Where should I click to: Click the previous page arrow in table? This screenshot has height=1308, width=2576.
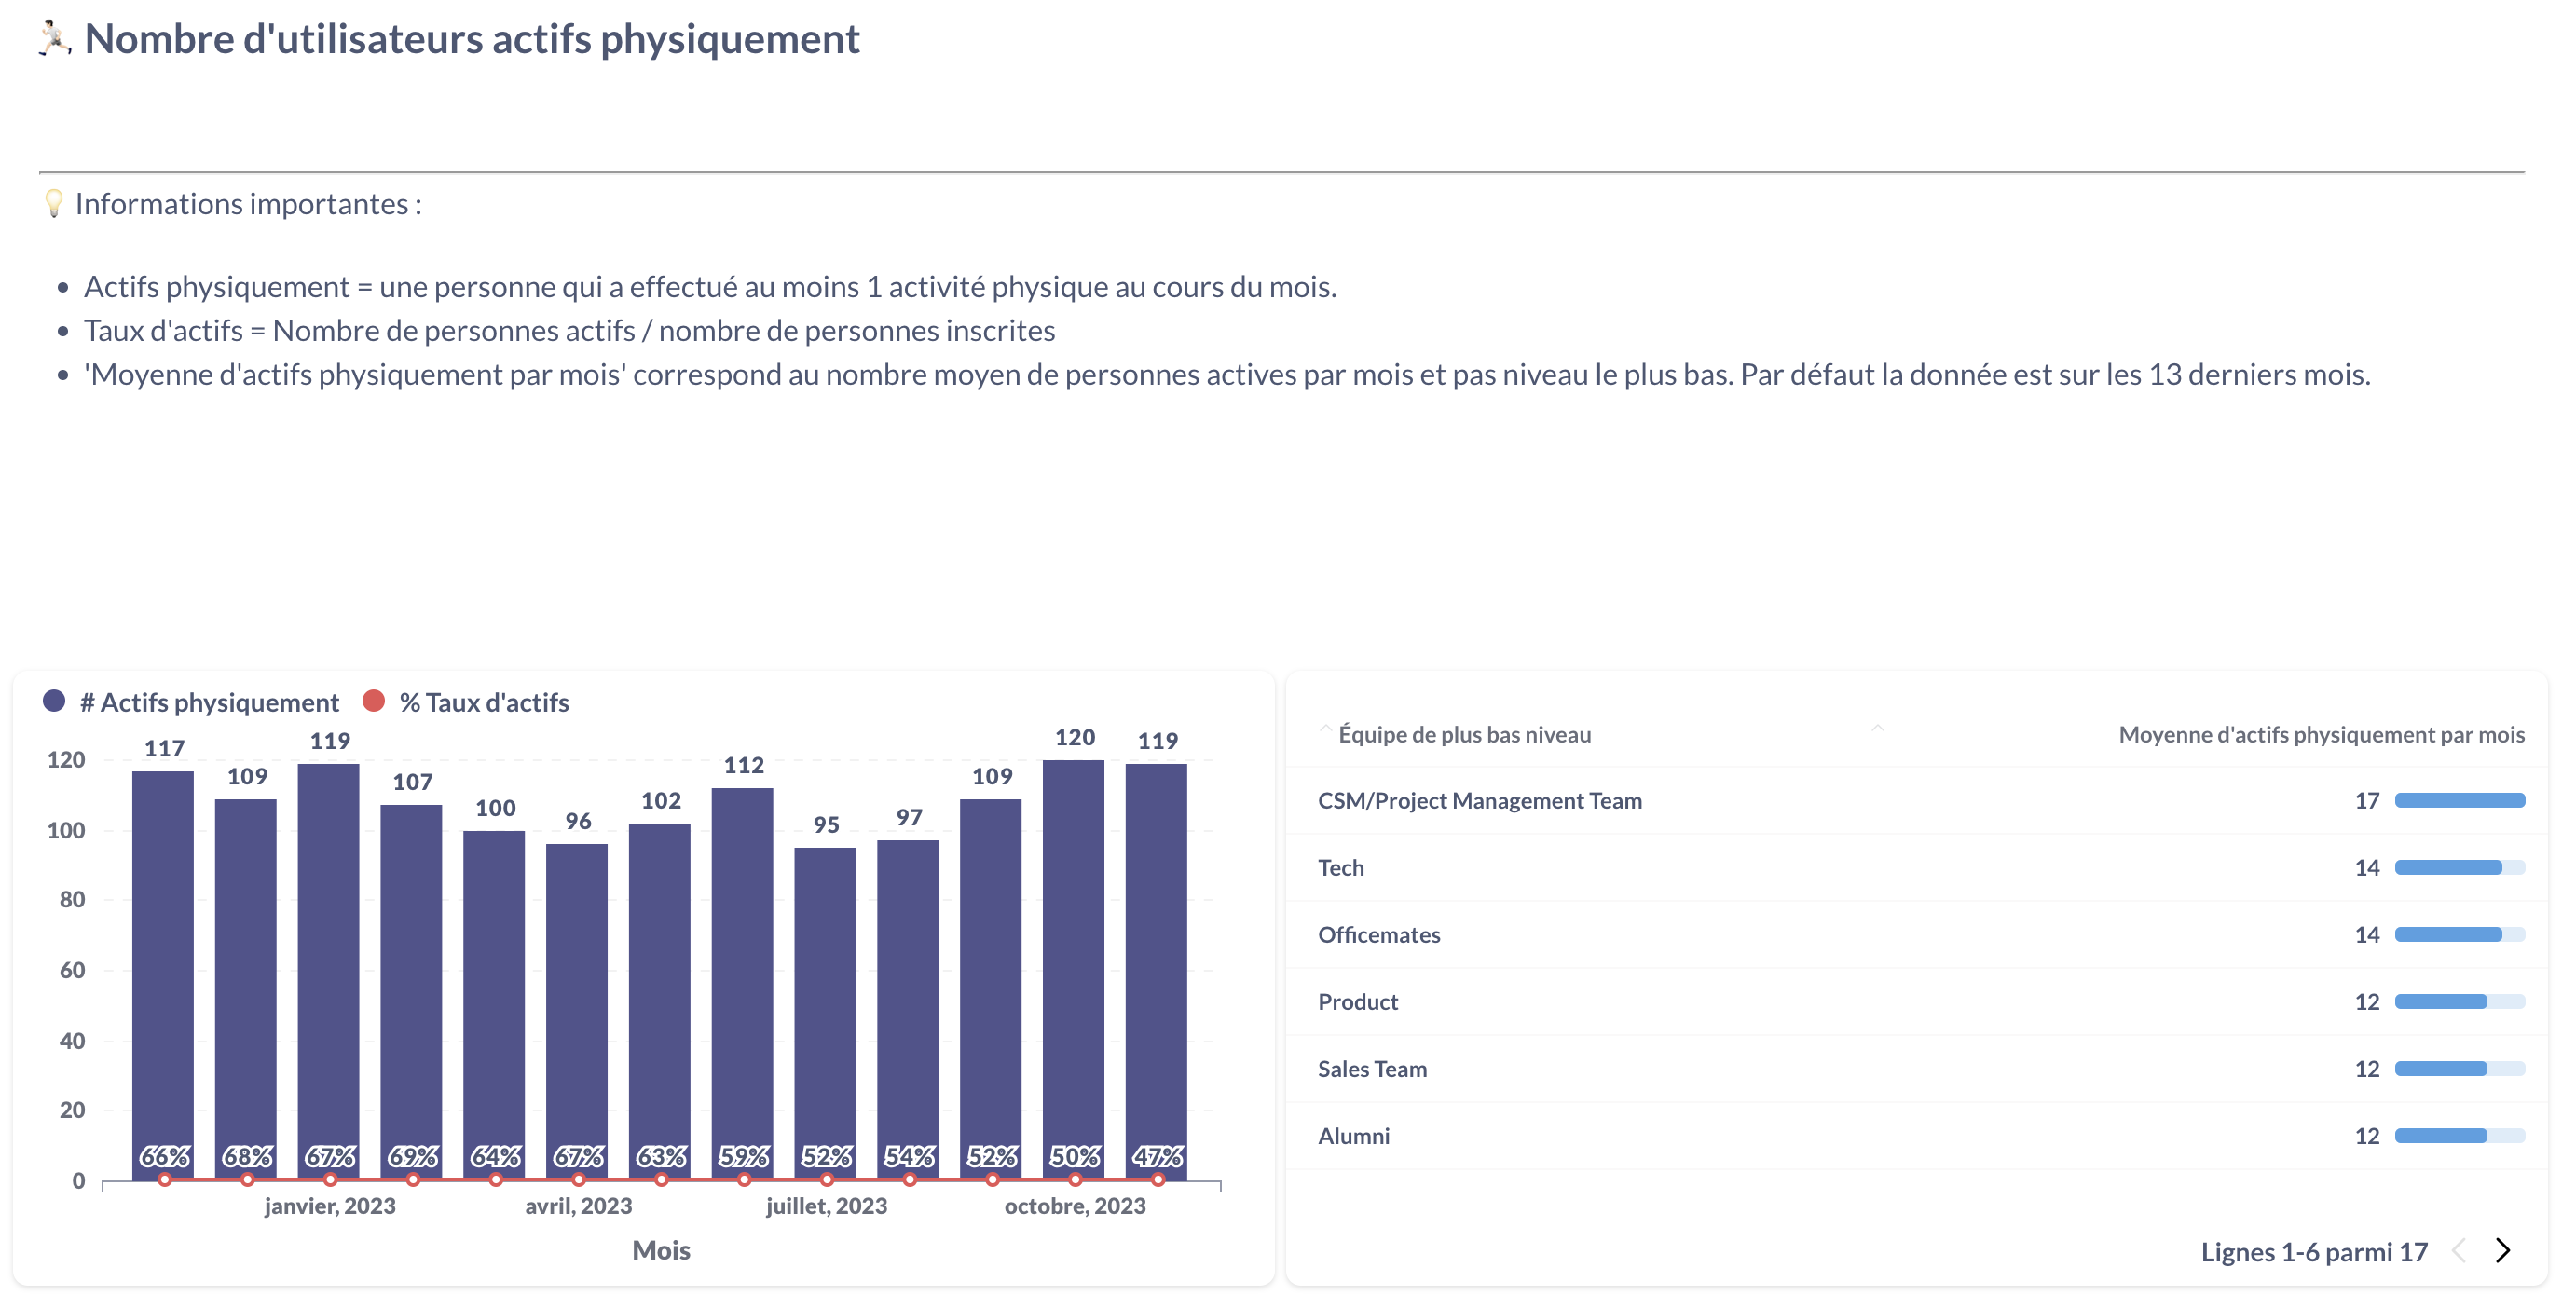tap(2459, 1250)
